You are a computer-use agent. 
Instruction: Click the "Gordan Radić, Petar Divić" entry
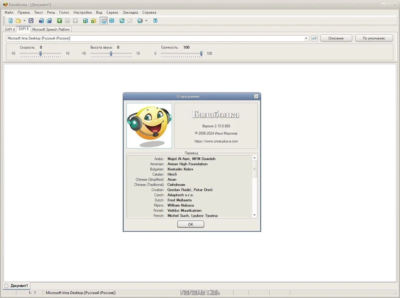click(190, 190)
